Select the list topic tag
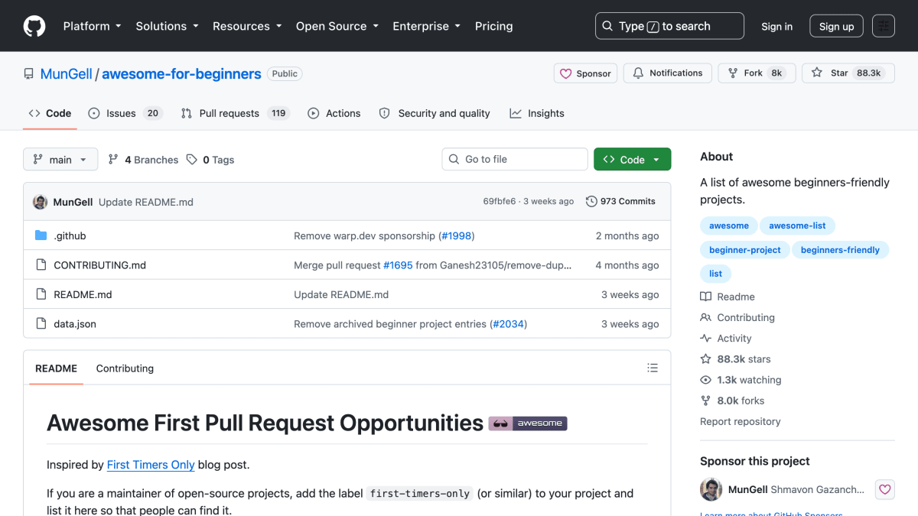This screenshot has width=918, height=516. click(715, 274)
